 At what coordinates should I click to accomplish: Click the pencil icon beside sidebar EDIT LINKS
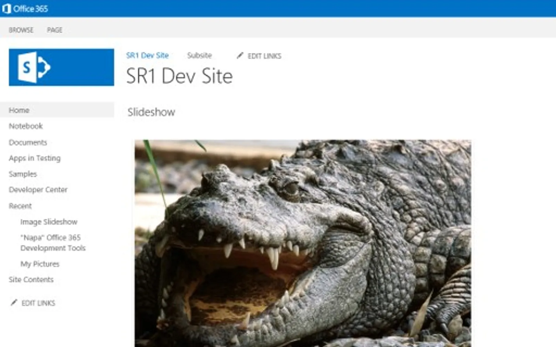pyautogui.click(x=14, y=303)
